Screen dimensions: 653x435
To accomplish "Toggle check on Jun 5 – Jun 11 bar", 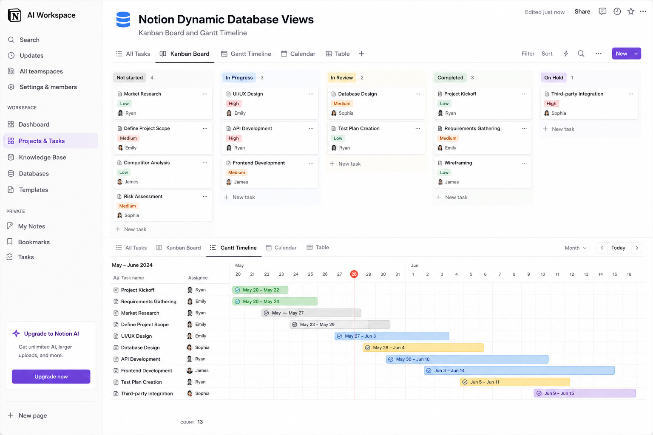I will point(465,382).
